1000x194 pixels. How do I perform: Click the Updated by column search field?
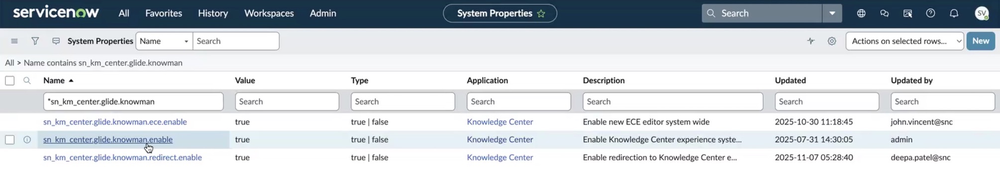tap(943, 101)
